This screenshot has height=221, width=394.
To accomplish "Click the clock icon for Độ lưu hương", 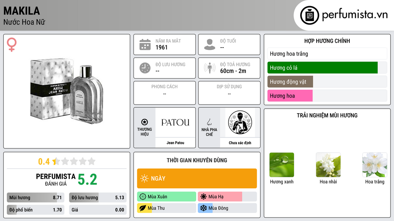I will click(x=145, y=68).
